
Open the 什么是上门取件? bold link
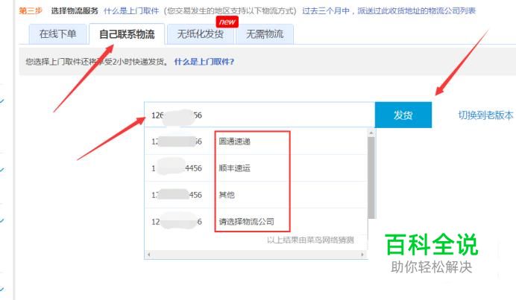[204, 62]
